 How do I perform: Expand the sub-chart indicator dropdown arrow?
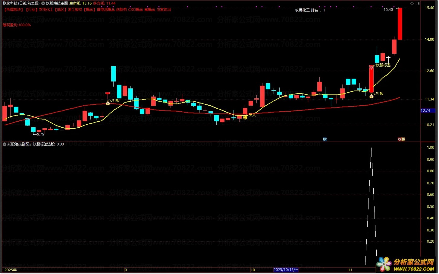point(5,144)
